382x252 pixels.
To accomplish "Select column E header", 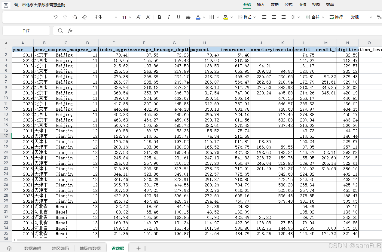I will (x=114, y=43).
